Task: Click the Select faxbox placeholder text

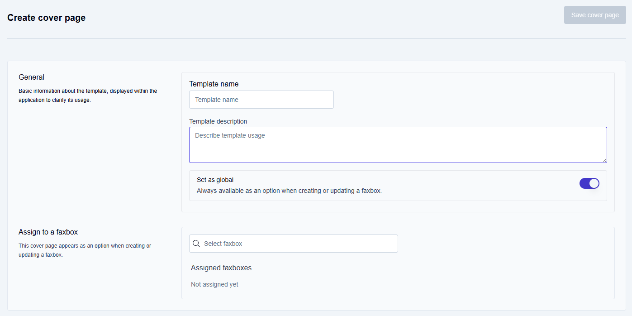Action: [x=223, y=244]
